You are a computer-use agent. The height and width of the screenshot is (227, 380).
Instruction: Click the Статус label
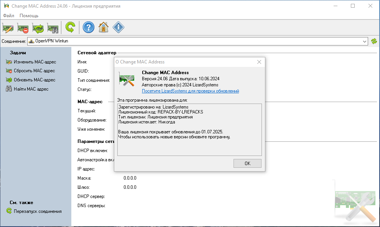coord(84,89)
